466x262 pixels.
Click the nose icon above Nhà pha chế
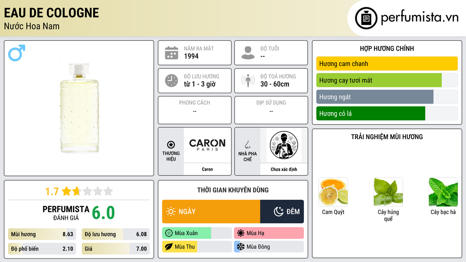[247, 145]
